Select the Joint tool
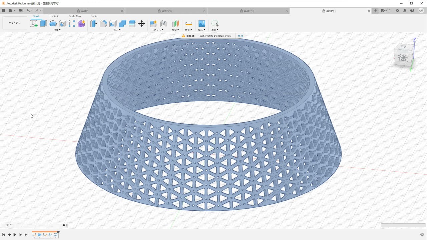Viewport: 427px width, 240px height. 163,24
